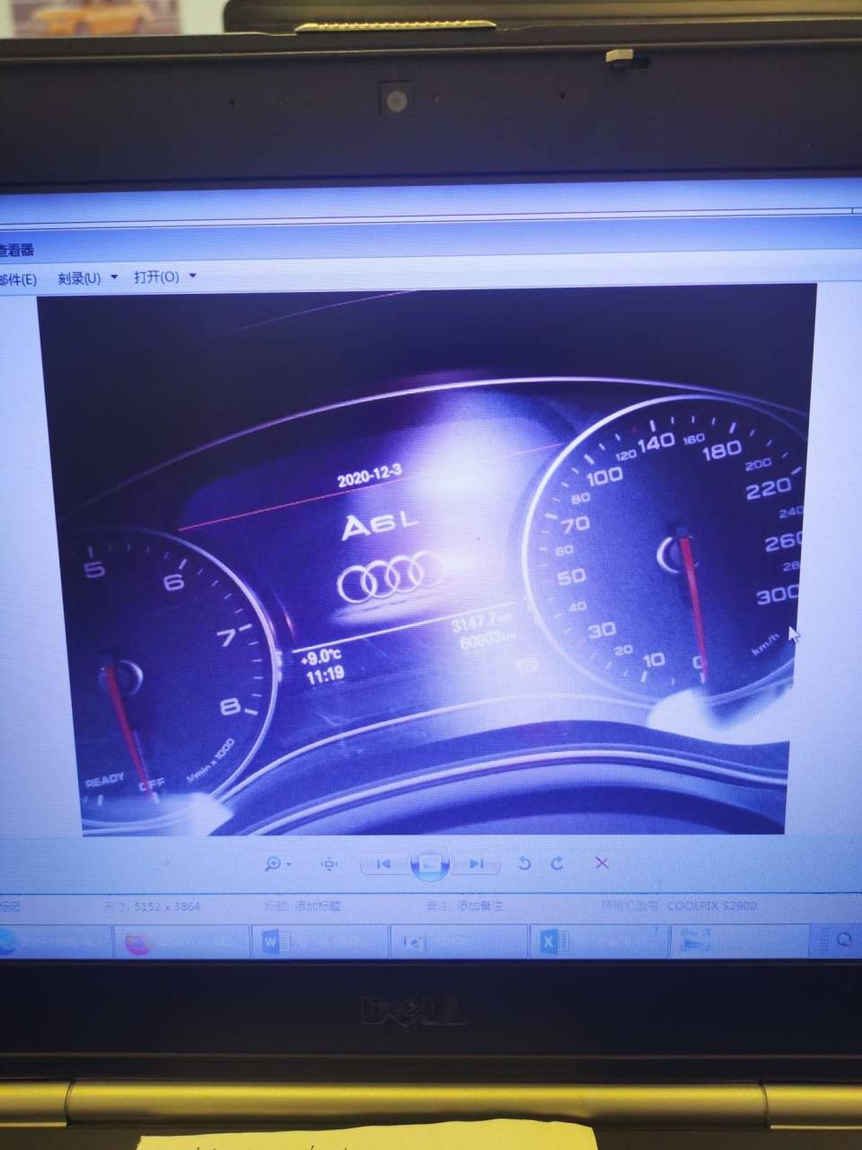
Task: Open the 打开(O) menu
Action: click(156, 277)
